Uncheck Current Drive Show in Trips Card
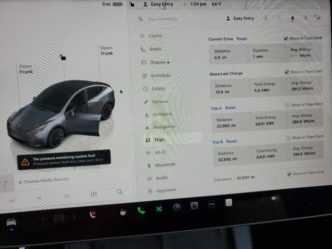The width and height of the screenshot is (332, 249). click(286, 38)
